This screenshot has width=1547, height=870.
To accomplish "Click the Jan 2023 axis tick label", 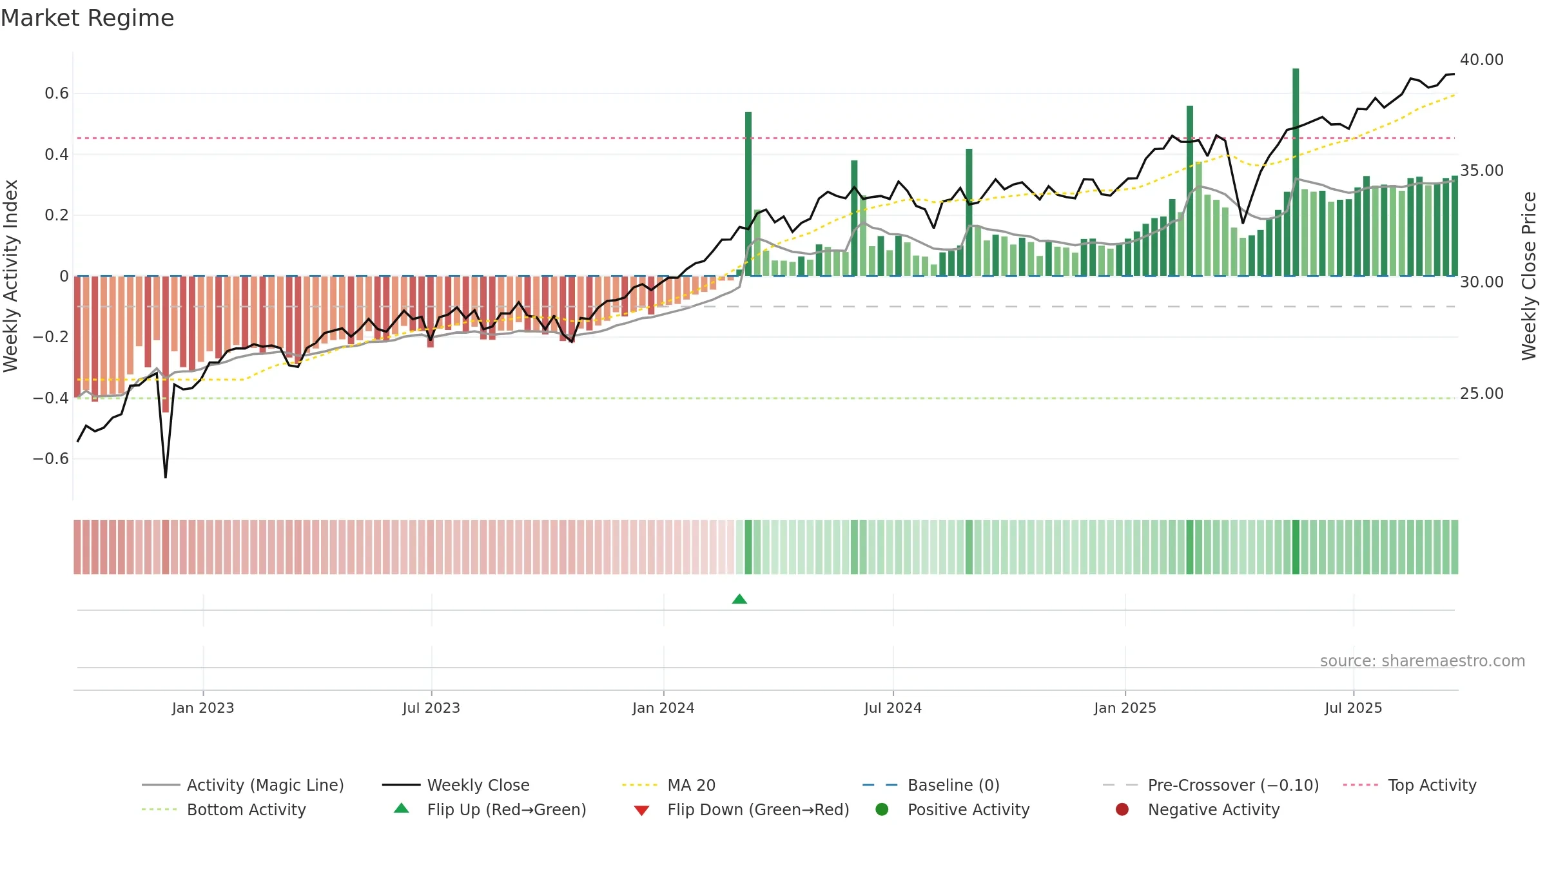I will click(203, 708).
